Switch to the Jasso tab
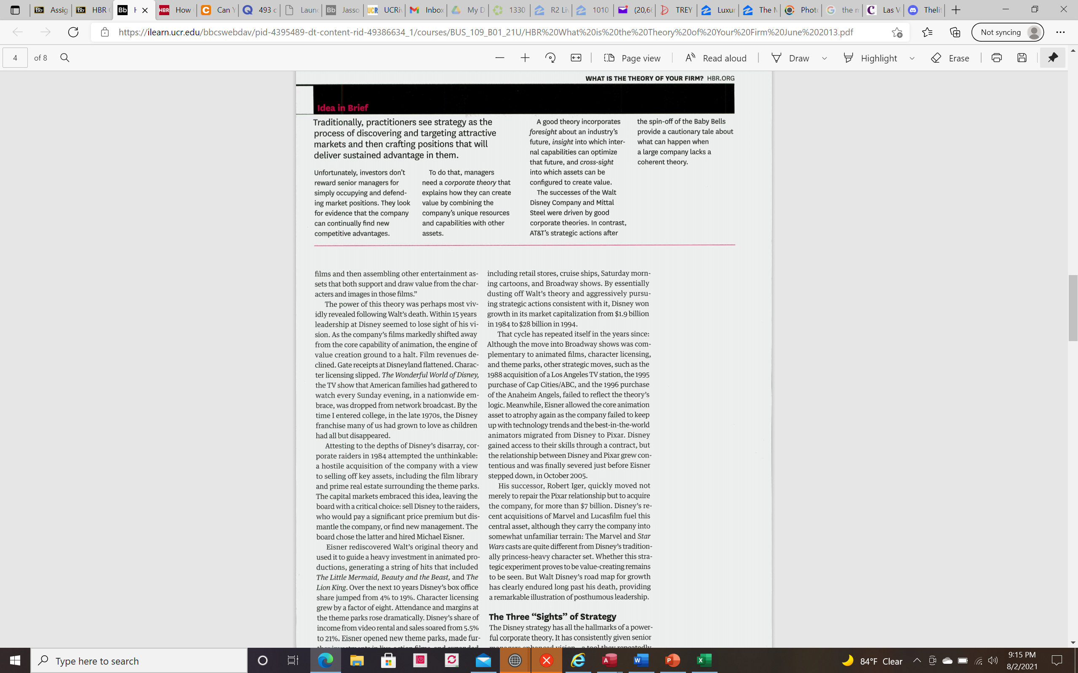 coord(342,10)
